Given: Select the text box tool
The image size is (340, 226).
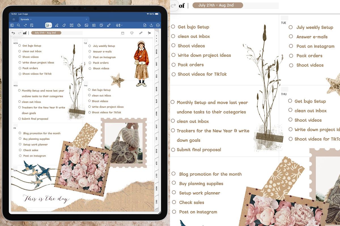Looking at the screenshot, I should pos(71,25).
